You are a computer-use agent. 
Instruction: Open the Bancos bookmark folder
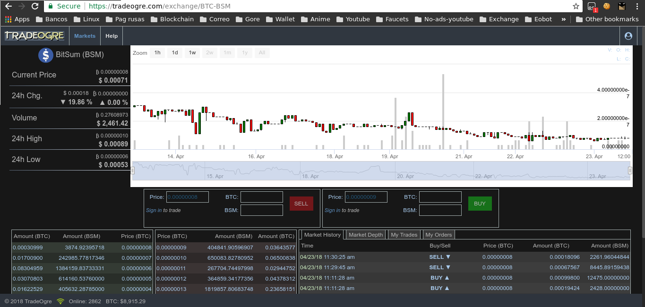[51, 19]
